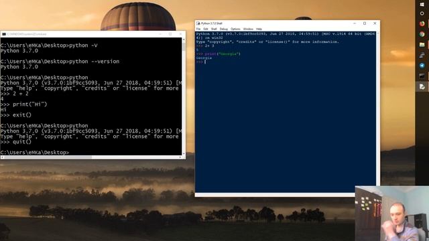
Task: Click the active Python Shell input prompt
Action: click(x=201, y=62)
